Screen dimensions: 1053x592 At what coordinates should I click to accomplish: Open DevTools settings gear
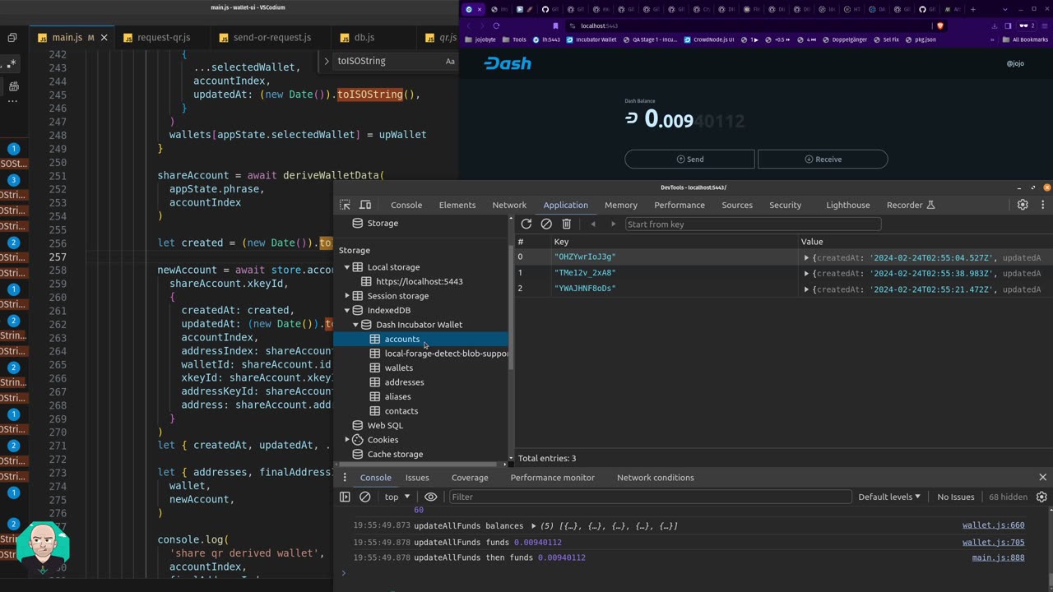click(x=1023, y=205)
